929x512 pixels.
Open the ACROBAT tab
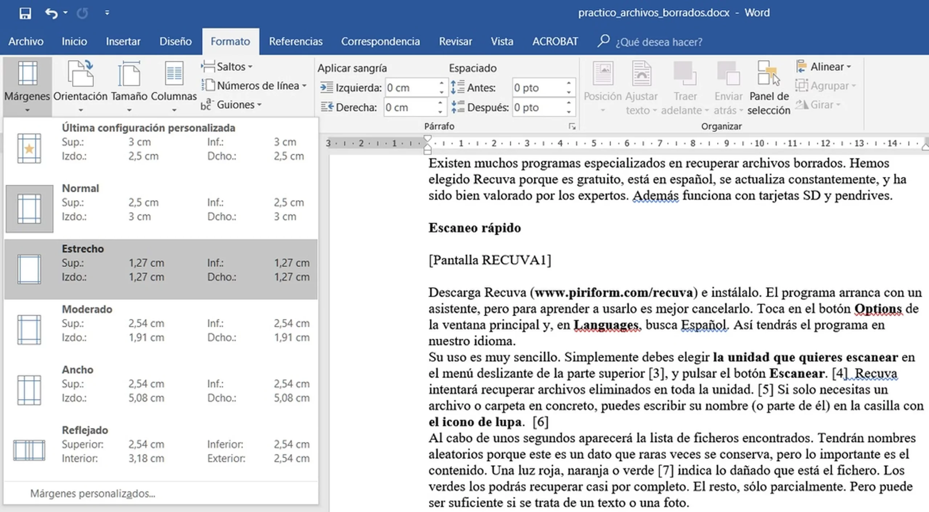(555, 41)
